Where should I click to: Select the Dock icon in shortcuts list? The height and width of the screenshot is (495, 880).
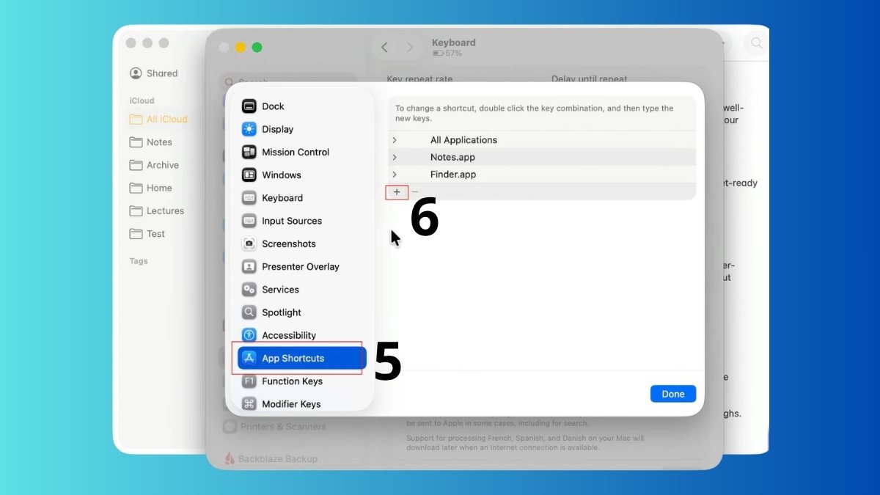coord(249,106)
